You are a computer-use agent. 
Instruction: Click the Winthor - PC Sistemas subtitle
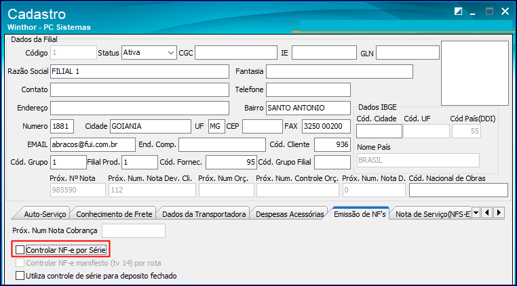pyautogui.click(x=49, y=27)
